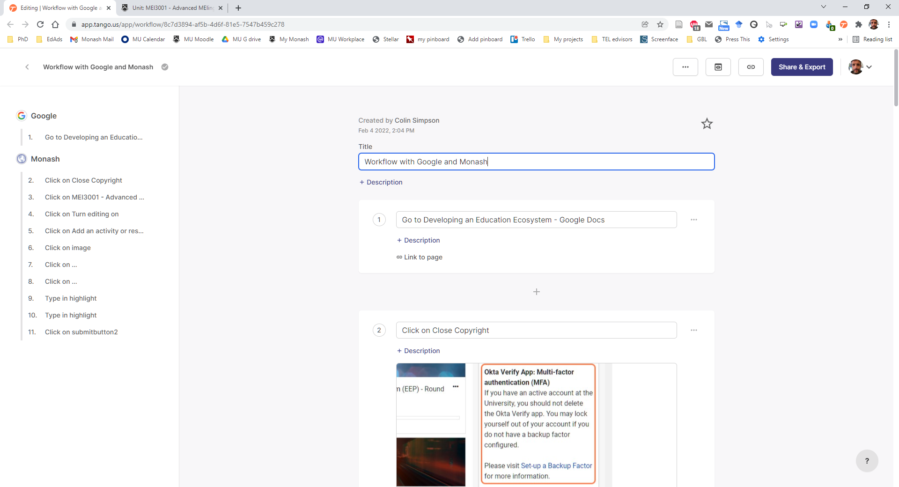Select sidebar step Click on Turn editing on
Image resolution: width=899 pixels, height=487 pixels.
(x=81, y=214)
